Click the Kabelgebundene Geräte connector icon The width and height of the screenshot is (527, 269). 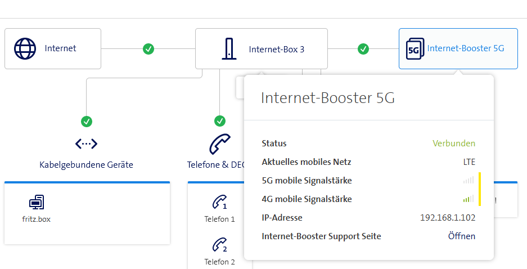pyautogui.click(x=86, y=144)
